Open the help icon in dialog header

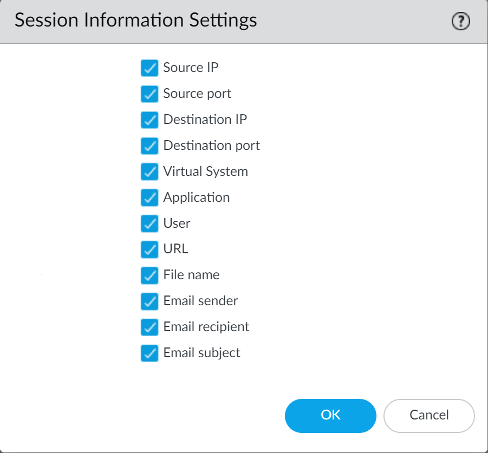[460, 22]
